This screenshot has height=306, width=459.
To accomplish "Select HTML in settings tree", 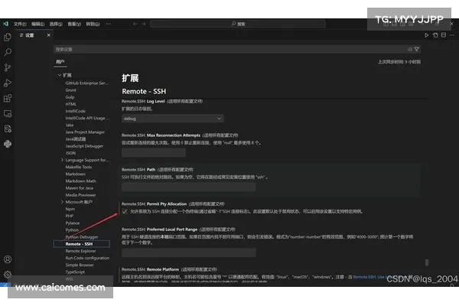I will tap(71, 104).
